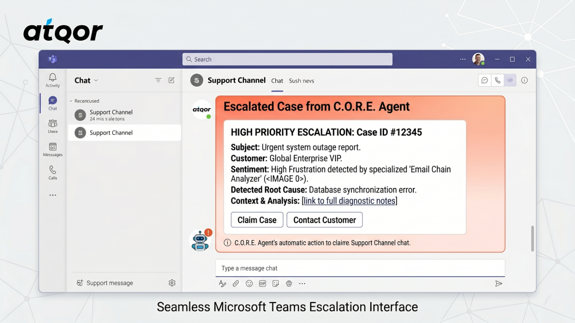This screenshot has width=575, height=323.
Task: Expand the Chat dropdown chevron
Action: (x=96, y=81)
